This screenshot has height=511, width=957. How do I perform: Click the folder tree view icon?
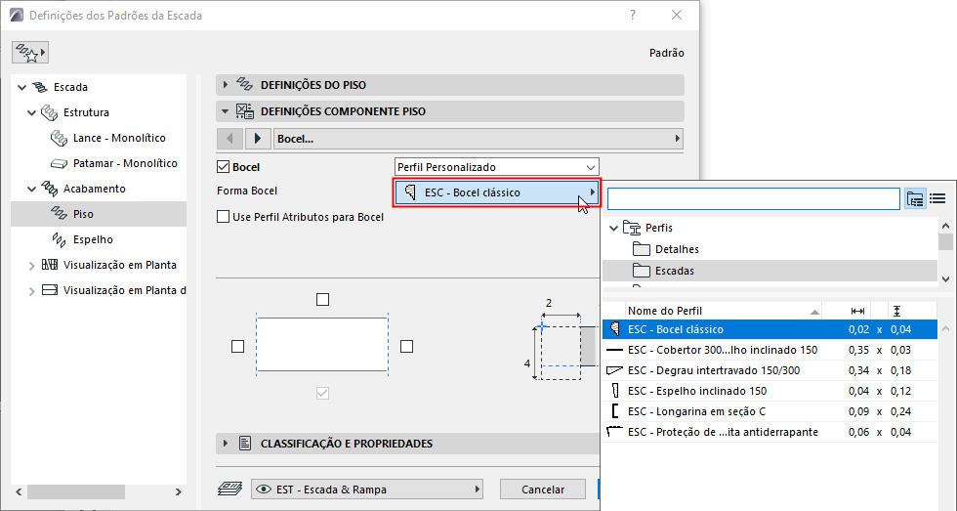[915, 198]
